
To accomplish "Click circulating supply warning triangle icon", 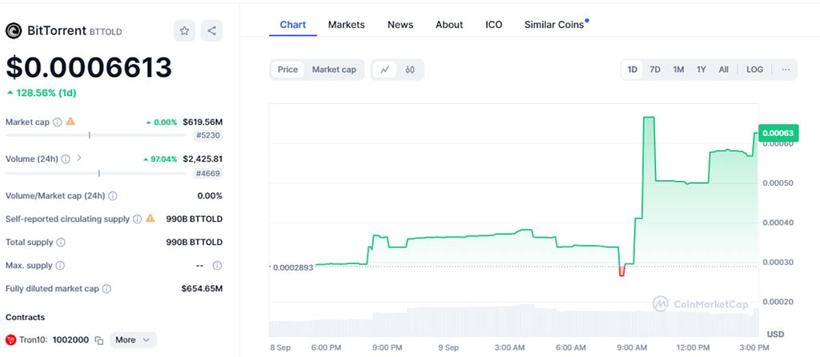I will (151, 219).
